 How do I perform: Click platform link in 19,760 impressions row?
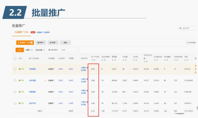point(84,92)
